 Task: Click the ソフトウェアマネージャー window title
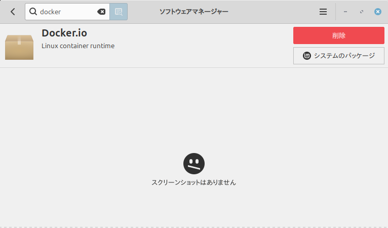click(x=194, y=12)
